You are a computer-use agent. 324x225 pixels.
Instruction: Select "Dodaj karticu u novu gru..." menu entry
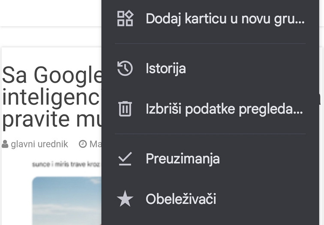click(x=225, y=19)
